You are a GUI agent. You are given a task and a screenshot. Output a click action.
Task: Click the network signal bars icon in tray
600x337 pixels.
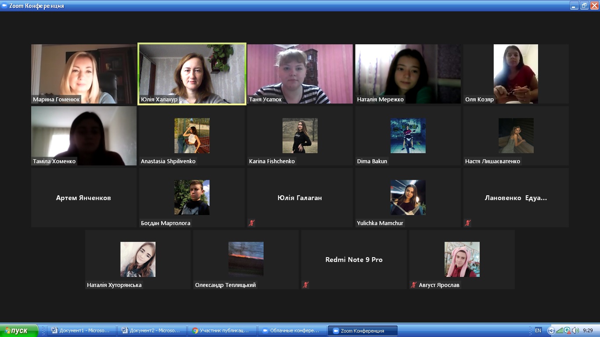point(559,330)
